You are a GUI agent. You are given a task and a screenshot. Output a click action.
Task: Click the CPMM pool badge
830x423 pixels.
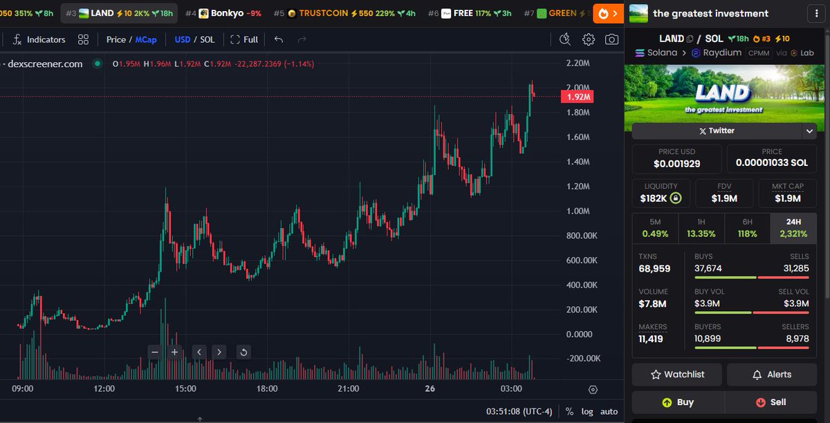759,53
